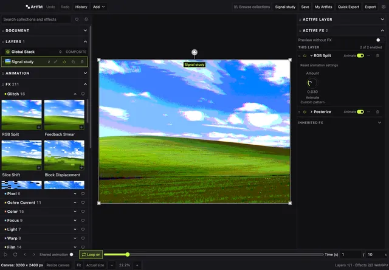Toggle Signal study layer power on/off

pos(64,62)
